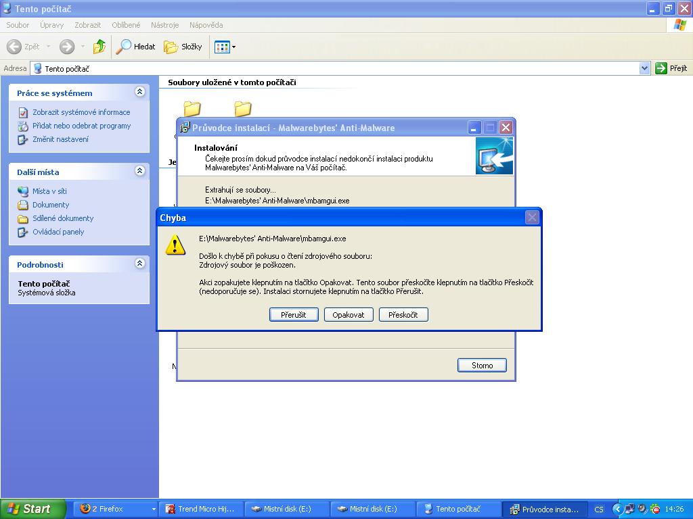693x519 pixels.
Task: Open Zobrazit systémové informace link
Action: [x=81, y=112]
